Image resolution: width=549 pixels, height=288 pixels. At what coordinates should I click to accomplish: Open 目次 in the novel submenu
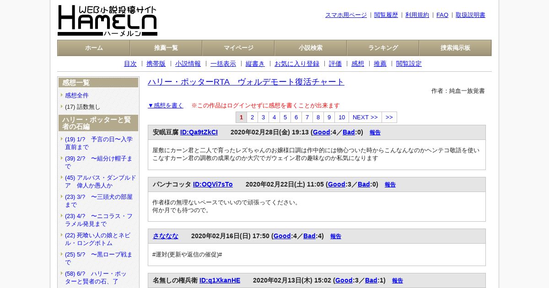pyautogui.click(x=130, y=64)
